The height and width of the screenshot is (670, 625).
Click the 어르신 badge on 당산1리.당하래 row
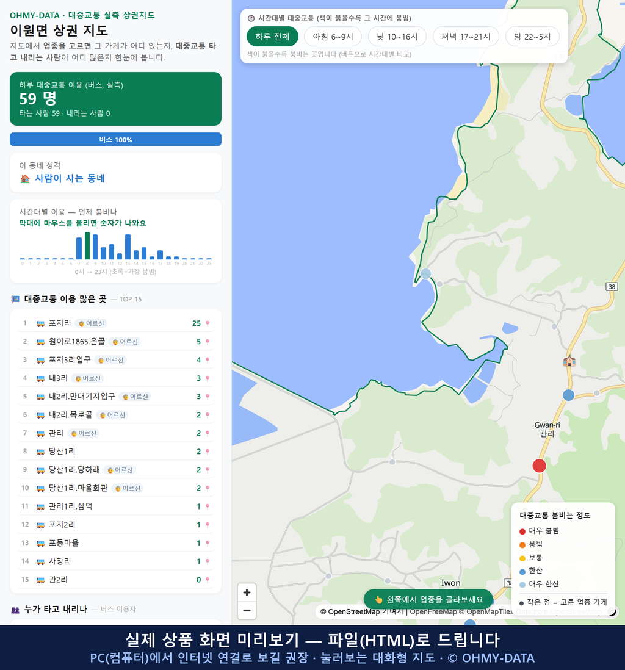pos(120,470)
